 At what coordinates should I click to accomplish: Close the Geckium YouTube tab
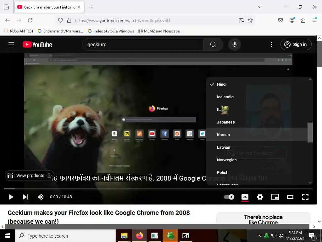(x=79, y=7)
